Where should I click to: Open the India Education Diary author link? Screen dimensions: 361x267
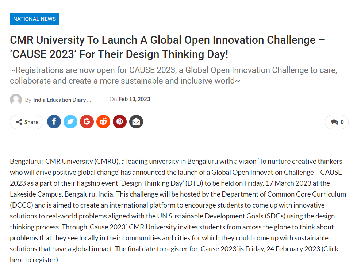(x=62, y=100)
